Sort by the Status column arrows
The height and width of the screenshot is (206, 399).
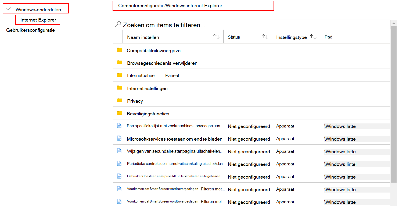click(x=265, y=37)
